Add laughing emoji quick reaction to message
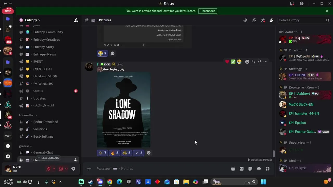The width and height of the screenshot is (333, 187). point(239,62)
